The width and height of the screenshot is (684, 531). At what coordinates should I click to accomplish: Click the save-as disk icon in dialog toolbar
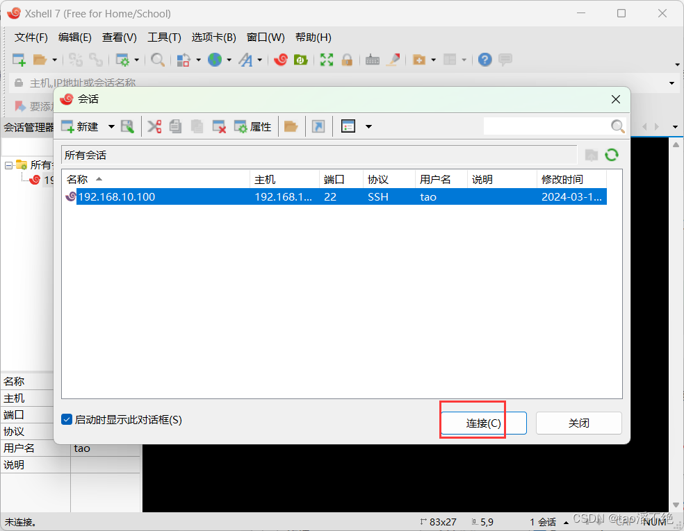[x=127, y=127]
